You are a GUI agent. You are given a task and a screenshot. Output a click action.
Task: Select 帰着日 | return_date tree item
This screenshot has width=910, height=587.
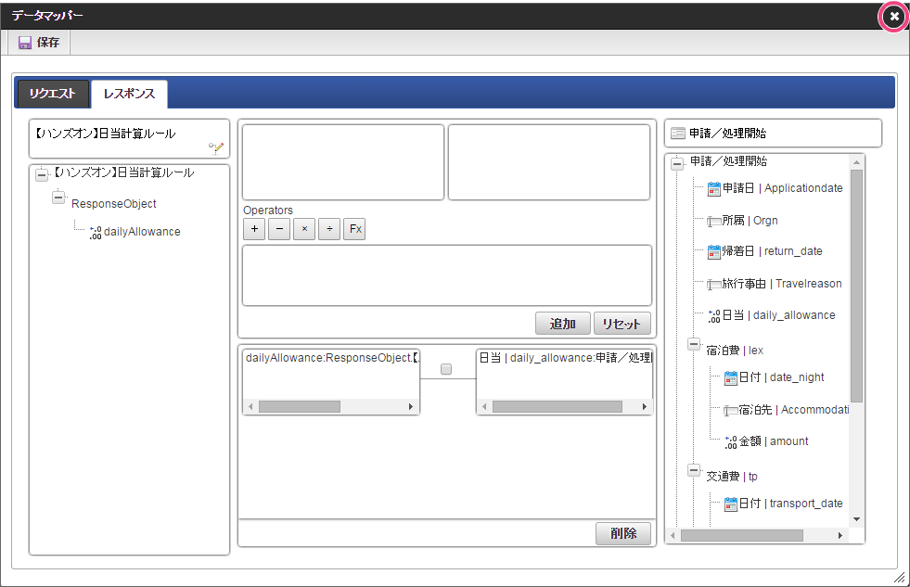772,251
